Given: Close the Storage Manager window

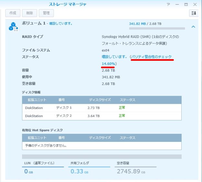Looking at the screenshot, I should coord(195,5).
